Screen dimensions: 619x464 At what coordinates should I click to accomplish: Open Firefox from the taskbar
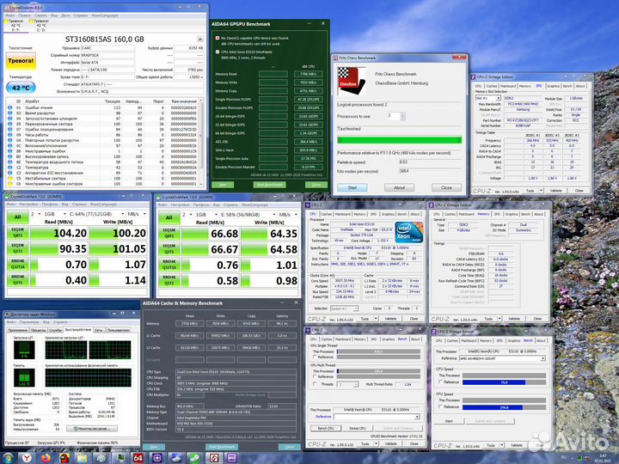(x=46, y=458)
